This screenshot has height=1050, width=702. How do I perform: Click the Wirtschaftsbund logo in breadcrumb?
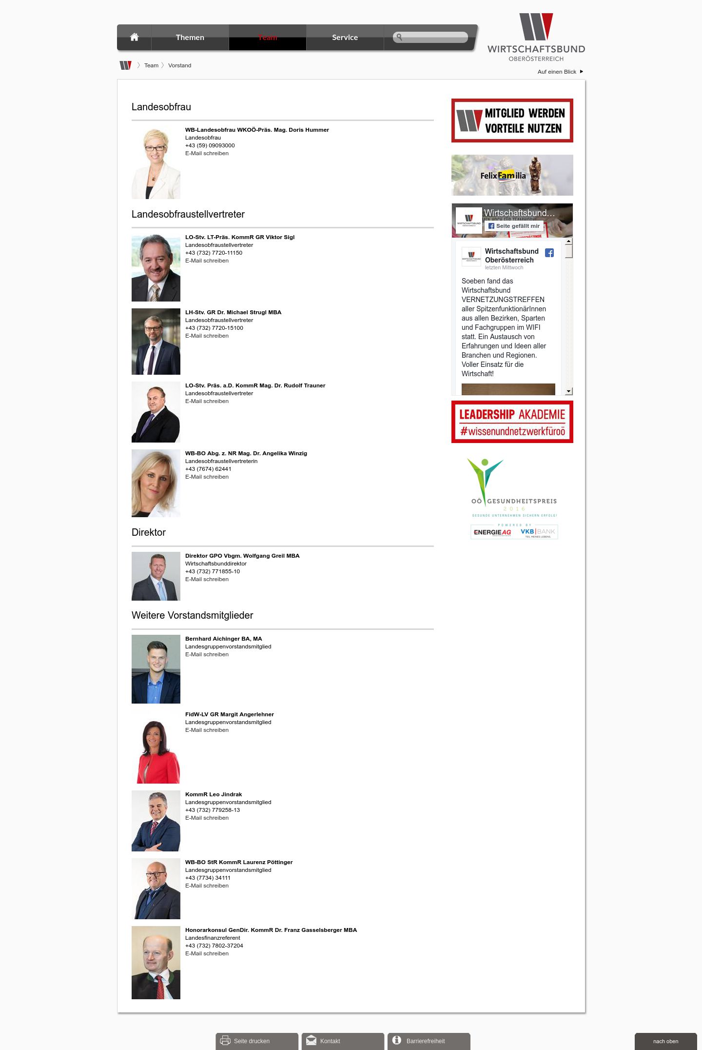(x=126, y=65)
